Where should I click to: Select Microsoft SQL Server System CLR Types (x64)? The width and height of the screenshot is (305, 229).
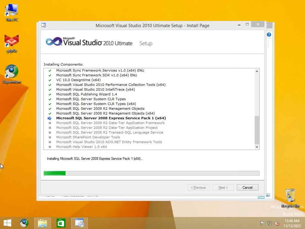pyautogui.click(x=96, y=104)
